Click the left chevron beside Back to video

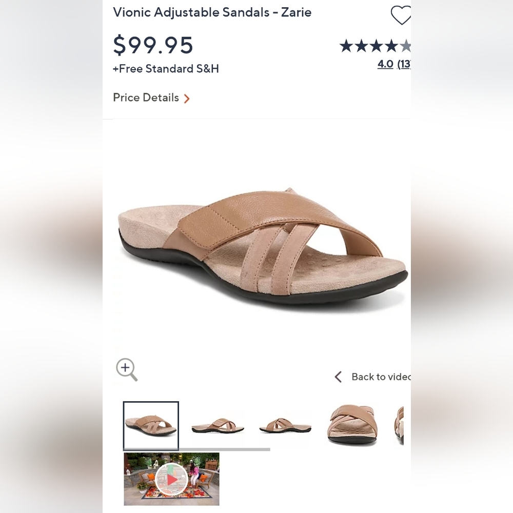[338, 377]
